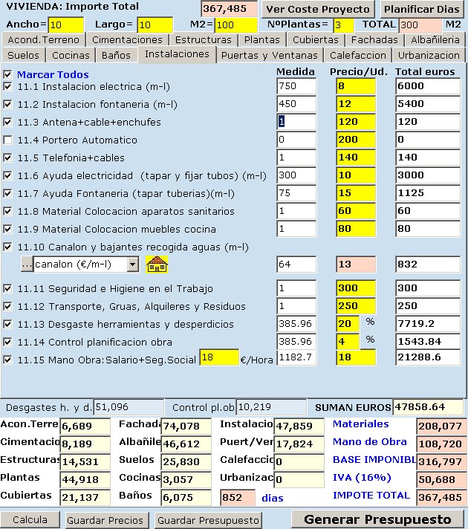Click Medida field for Instalacion electrica
Image resolution: width=468 pixels, height=529 pixels.
pyautogui.click(x=296, y=86)
